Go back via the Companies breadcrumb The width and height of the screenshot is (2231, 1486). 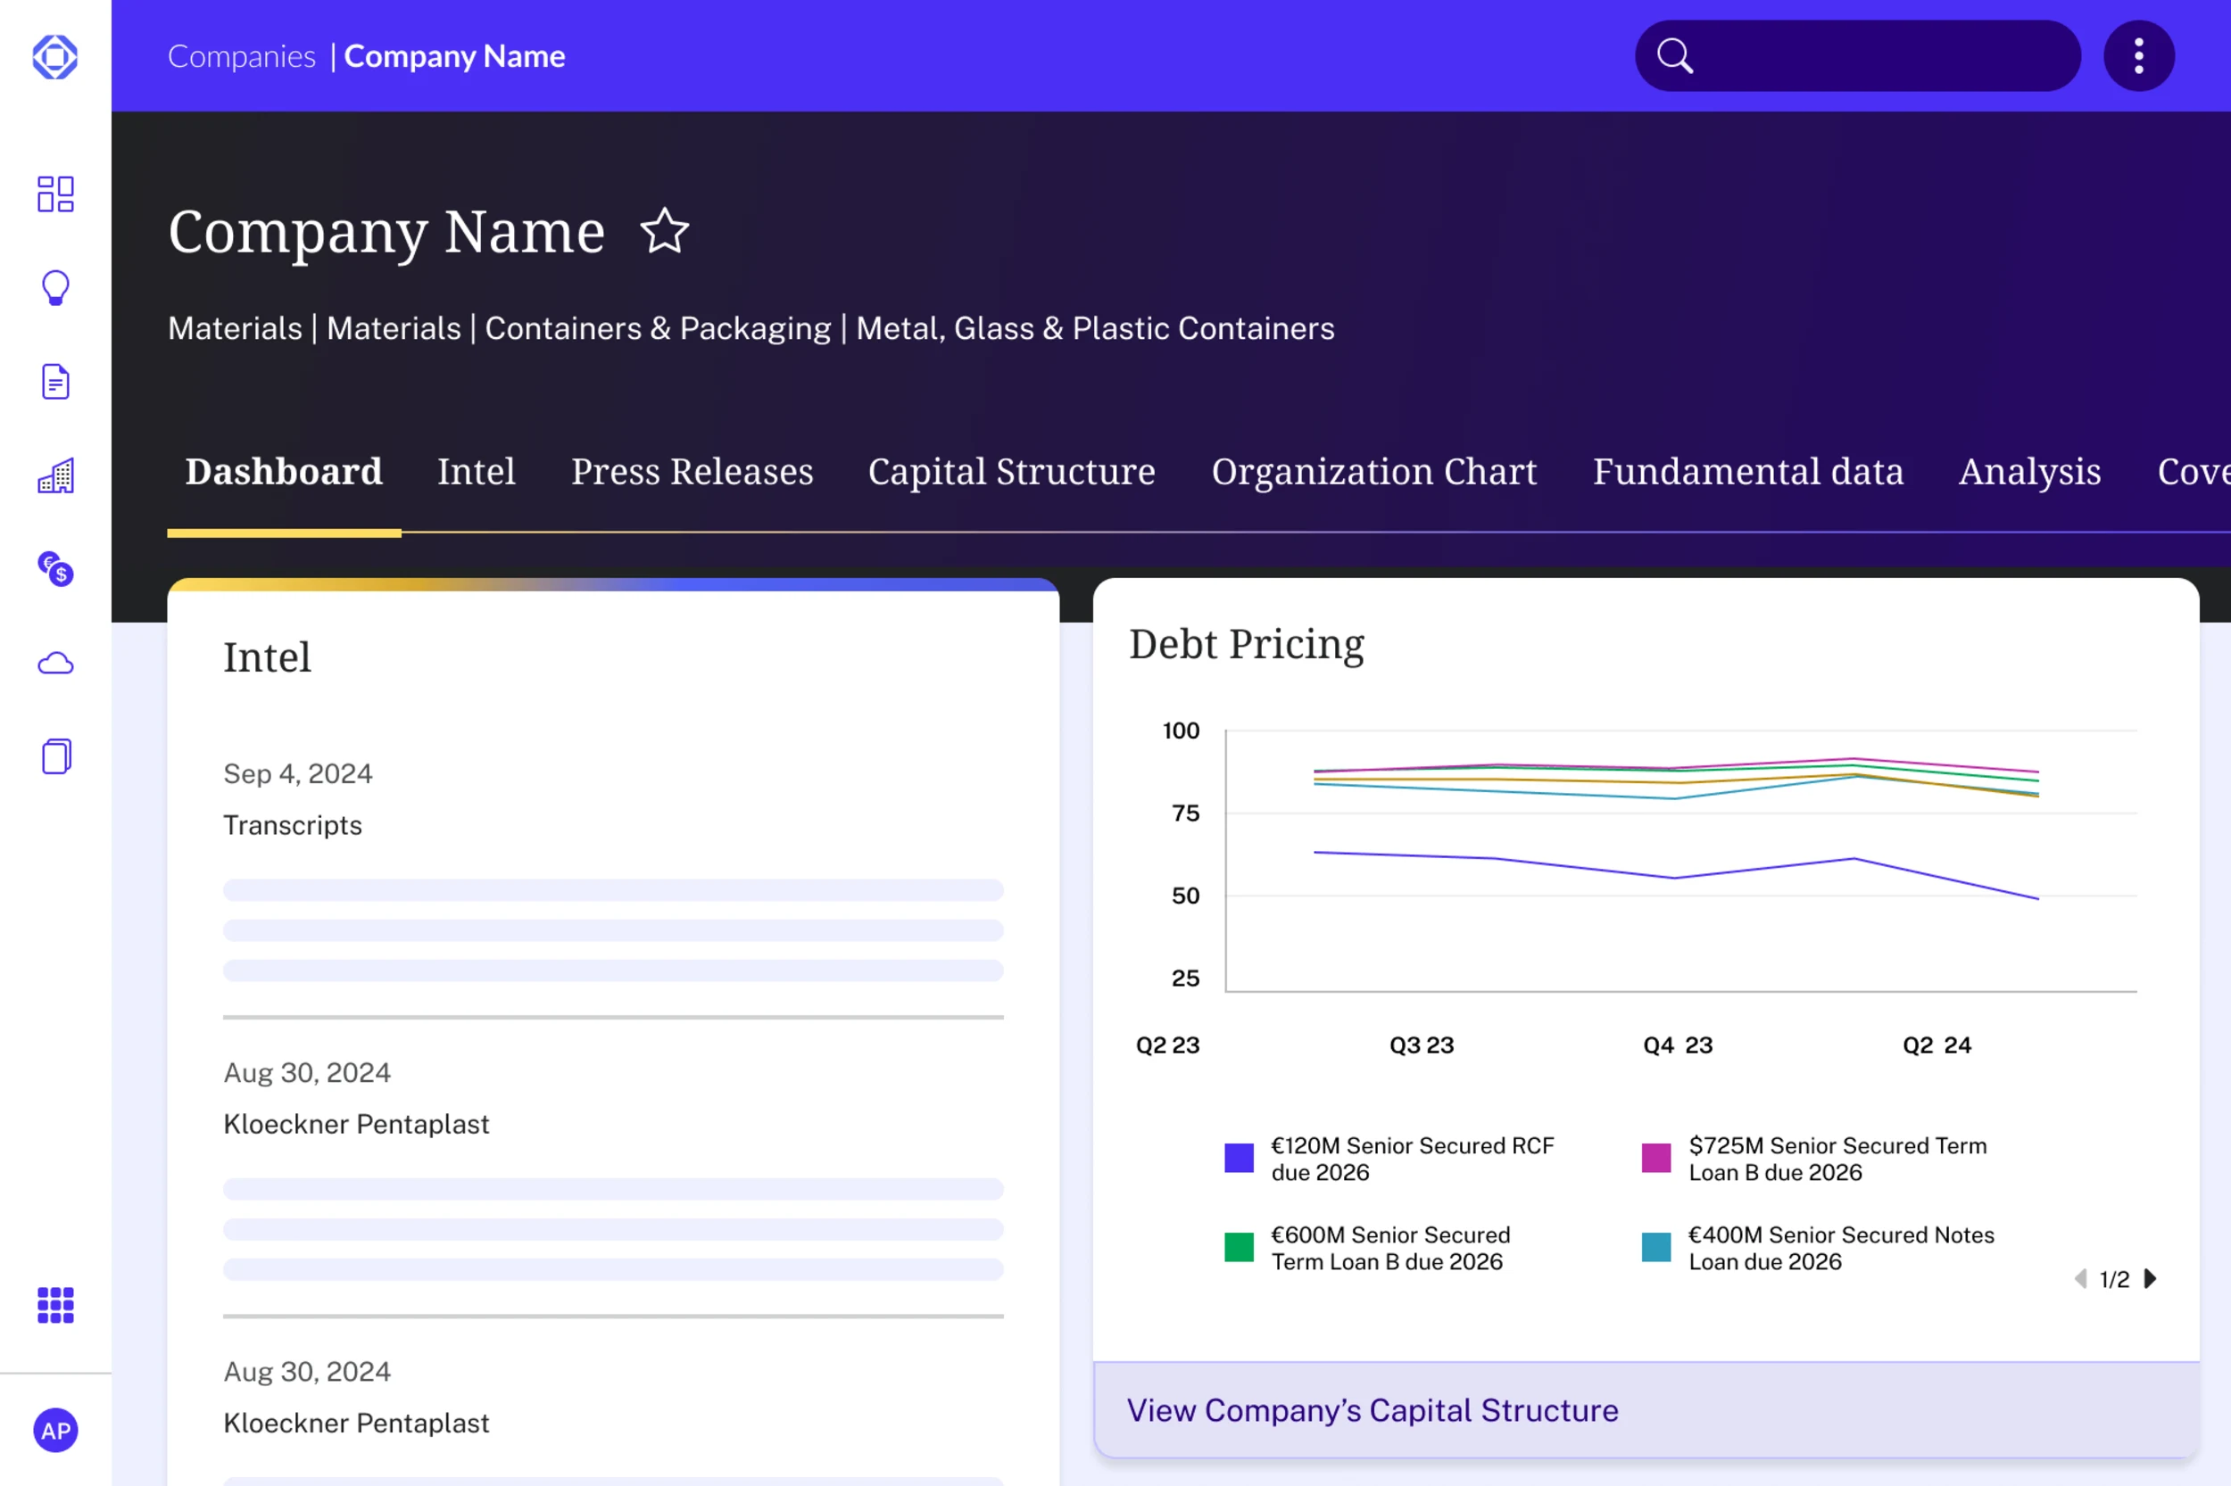(x=242, y=56)
